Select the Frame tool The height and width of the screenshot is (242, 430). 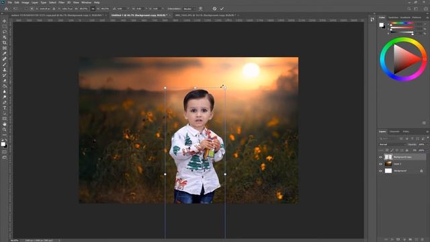(5, 48)
